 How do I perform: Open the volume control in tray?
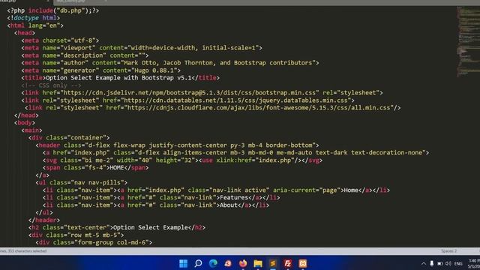[x=448, y=263]
